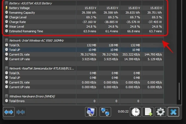Image resolution: width=186 pixels, height=124 pixels.
Task: Click the expand columns blue arrows button
Action: tap(9, 112)
